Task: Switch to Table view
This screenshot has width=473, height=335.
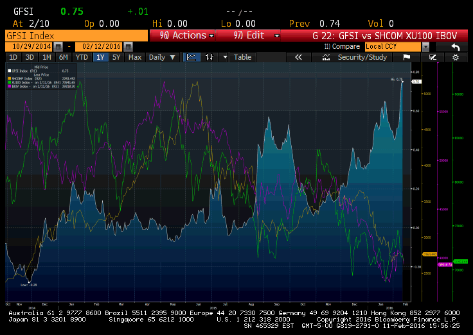Action: 242,57
